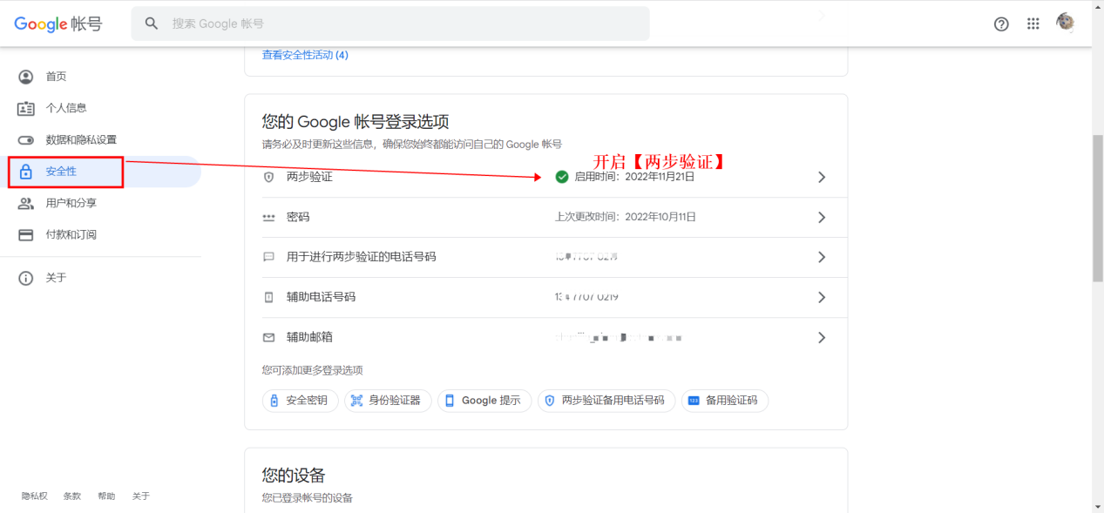Click 您的设备 heading

point(294,476)
